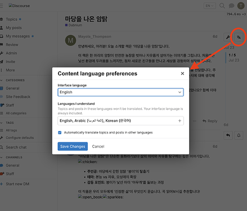This screenshot has height=211, width=247.
Task: Open the Interface language dropdown
Action: coord(120,92)
